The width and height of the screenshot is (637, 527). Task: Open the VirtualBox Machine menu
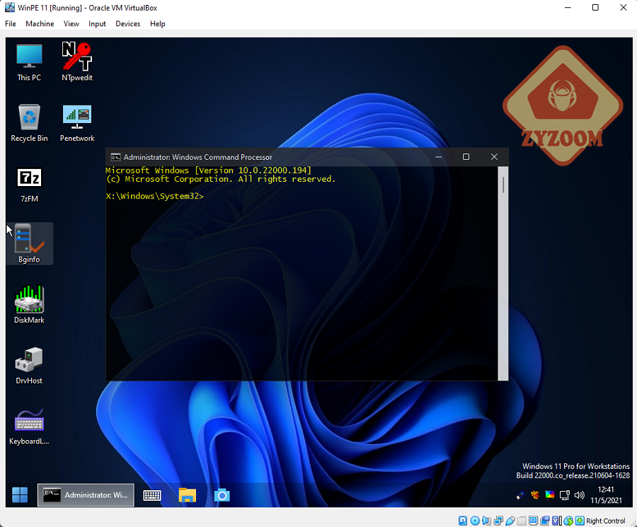tap(40, 23)
